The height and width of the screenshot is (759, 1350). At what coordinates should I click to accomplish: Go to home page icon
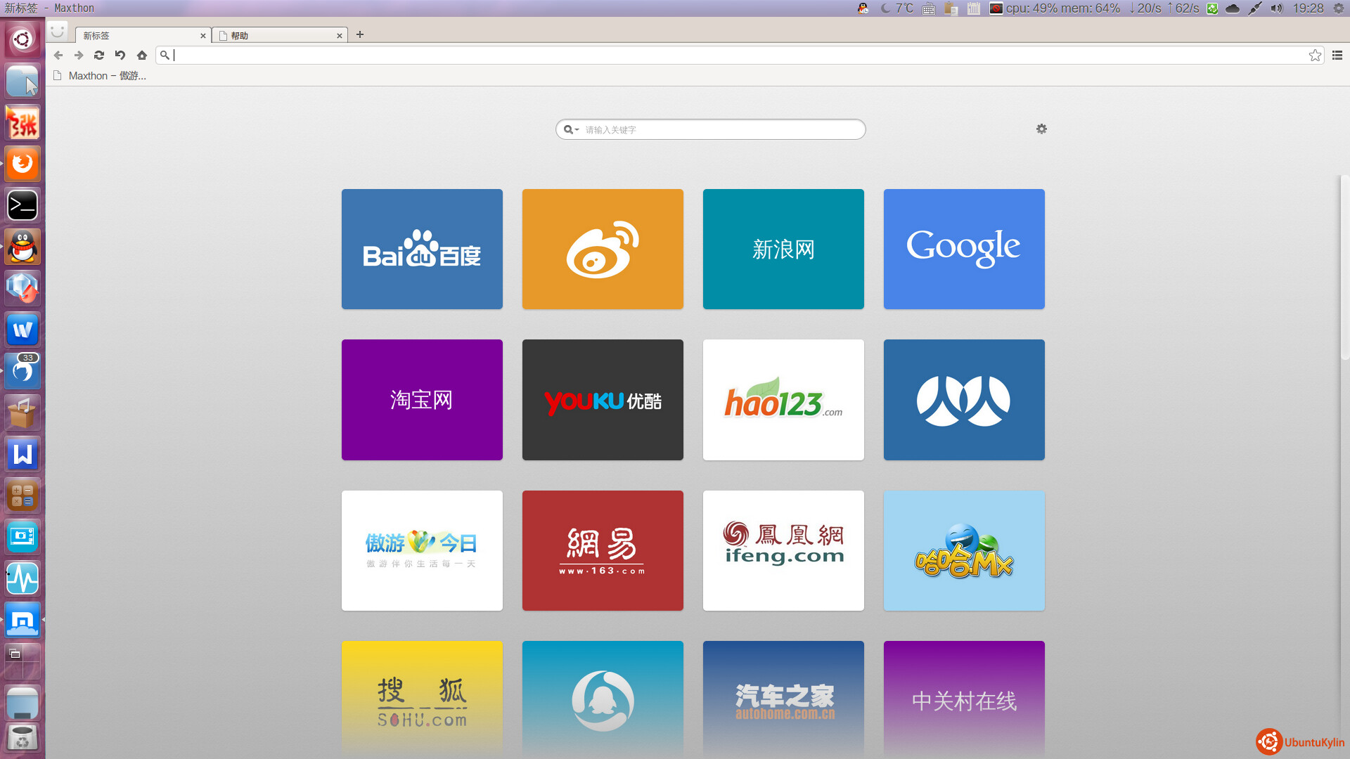[142, 56]
